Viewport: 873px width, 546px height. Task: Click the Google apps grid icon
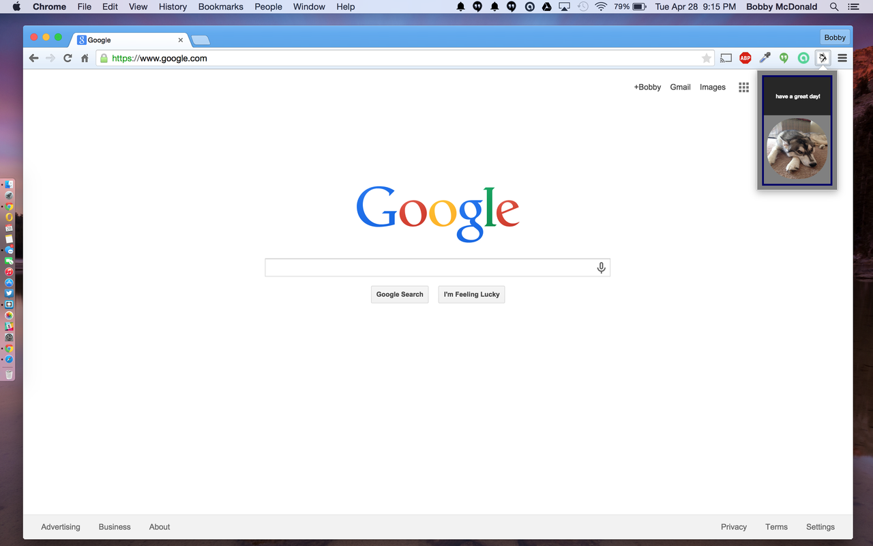pyautogui.click(x=743, y=87)
